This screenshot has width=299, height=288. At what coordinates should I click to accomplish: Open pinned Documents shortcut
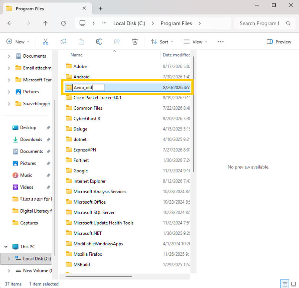point(32,152)
